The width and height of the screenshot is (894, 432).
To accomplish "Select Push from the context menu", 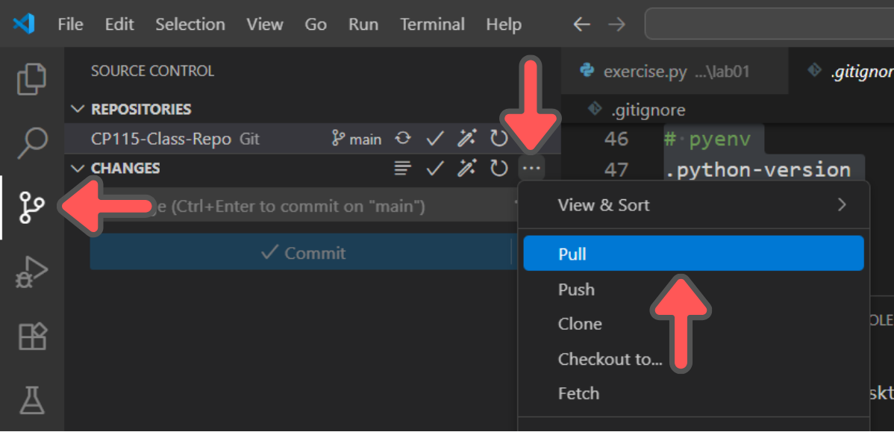I will coord(694,289).
